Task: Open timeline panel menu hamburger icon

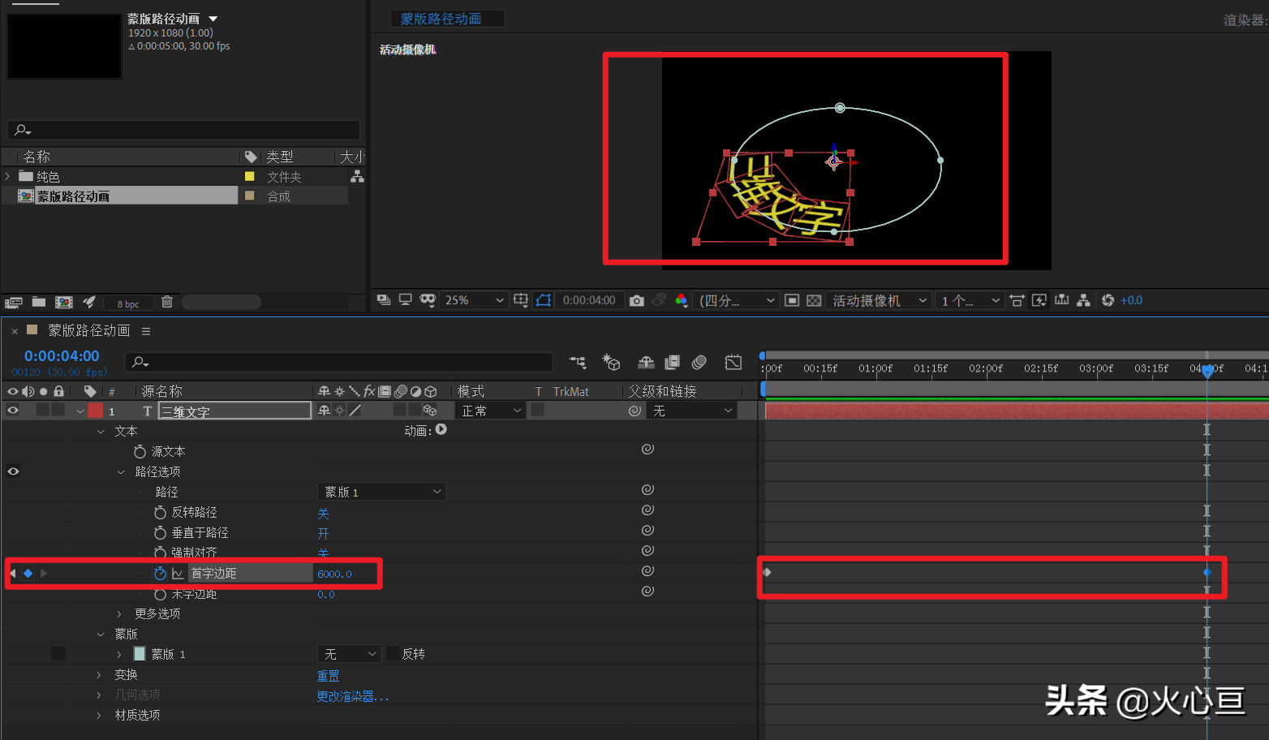Action: [146, 331]
